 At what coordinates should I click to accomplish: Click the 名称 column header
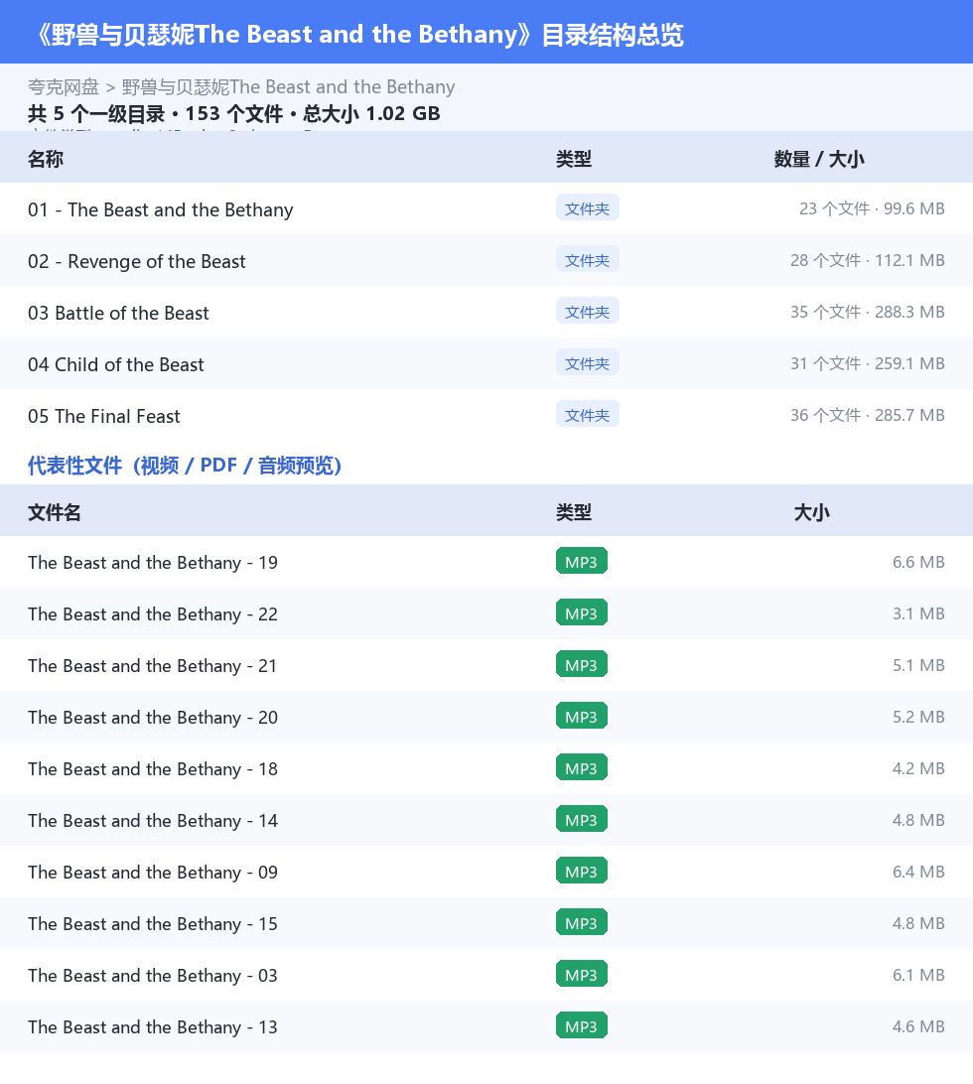[46, 159]
